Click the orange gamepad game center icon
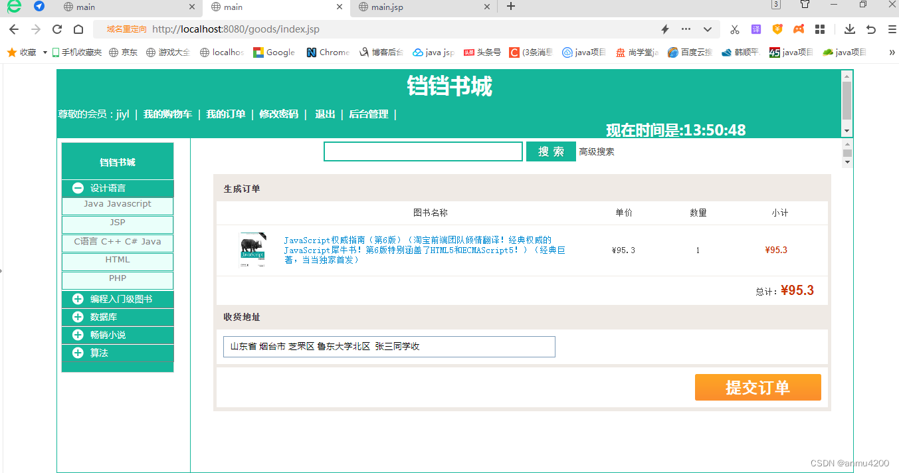This screenshot has height=473, width=899. coord(799,29)
